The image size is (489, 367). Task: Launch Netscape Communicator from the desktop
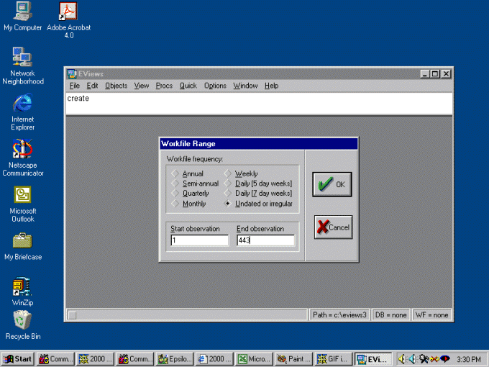click(22, 150)
